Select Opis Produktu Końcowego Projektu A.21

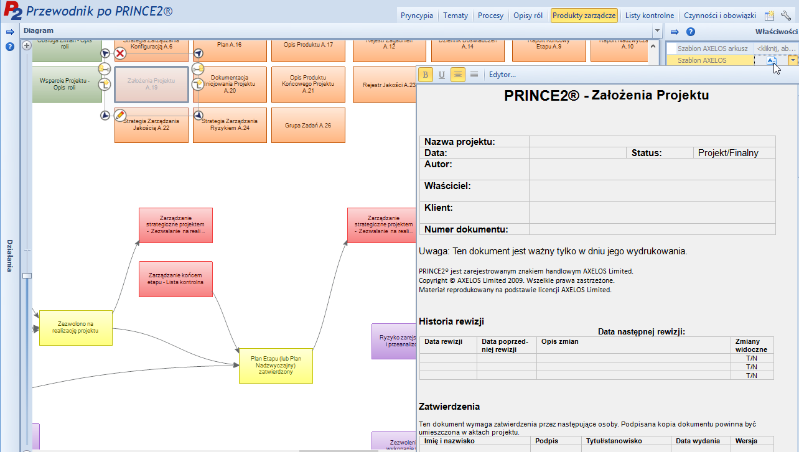(x=308, y=85)
